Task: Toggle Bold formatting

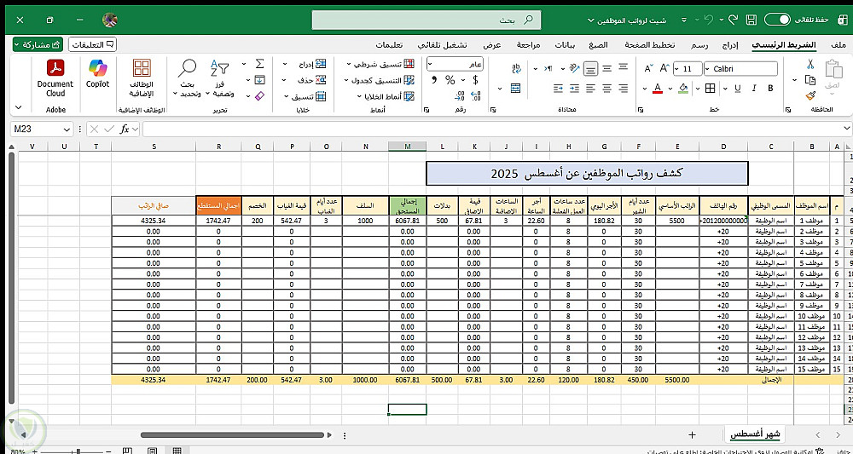Action: (770, 88)
